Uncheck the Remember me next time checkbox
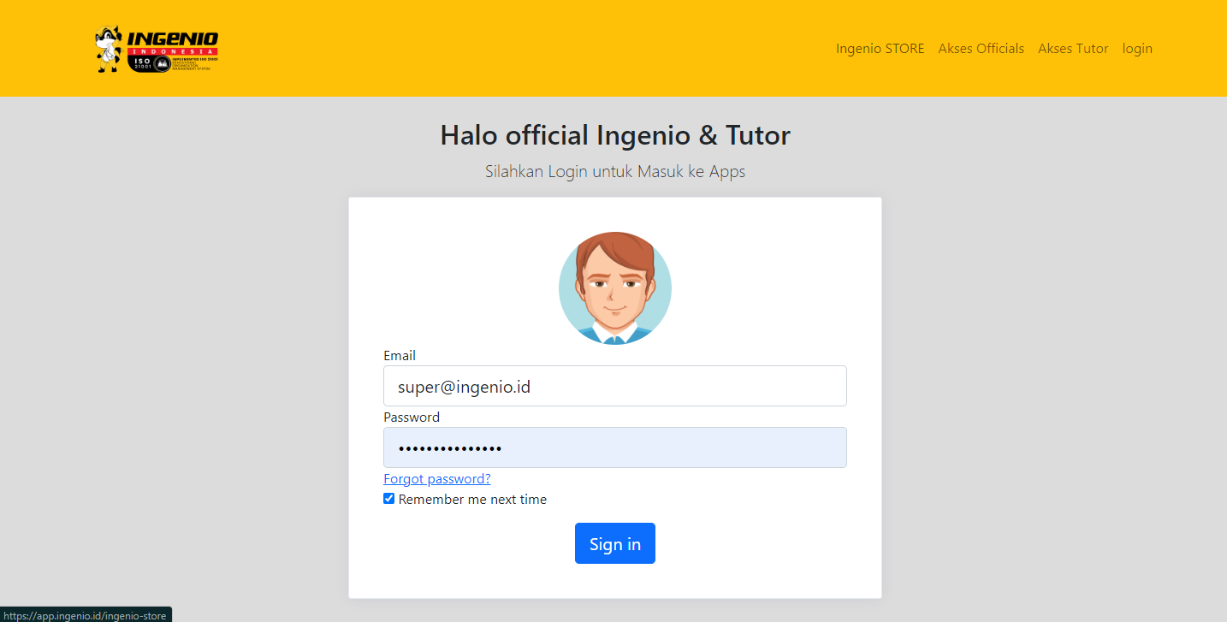Screen dimensions: 1227x622 point(389,499)
